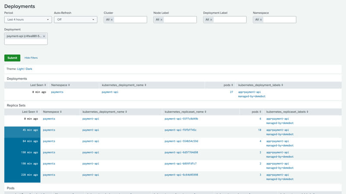Viewport: 346px width, 194px height.
Task: Click pods count 3 for payment-api-6c64d45998
Action: pos(260,175)
